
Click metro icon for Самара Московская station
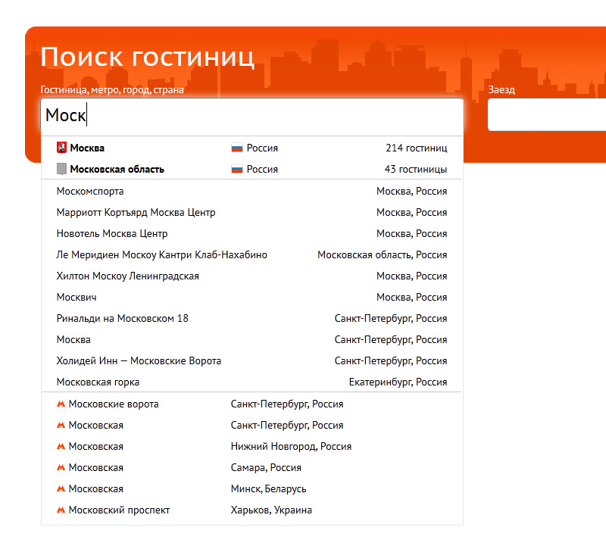pos(61,468)
